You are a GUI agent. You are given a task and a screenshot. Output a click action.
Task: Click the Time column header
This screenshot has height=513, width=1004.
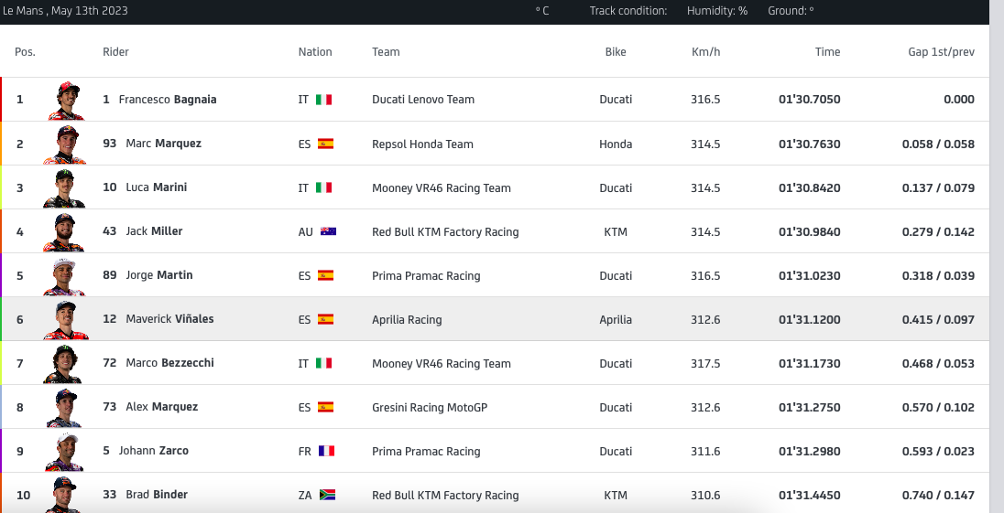[x=827, y=52]
